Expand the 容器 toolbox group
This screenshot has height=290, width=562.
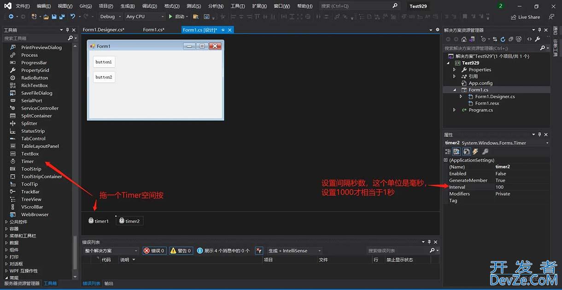click(6, 228)
